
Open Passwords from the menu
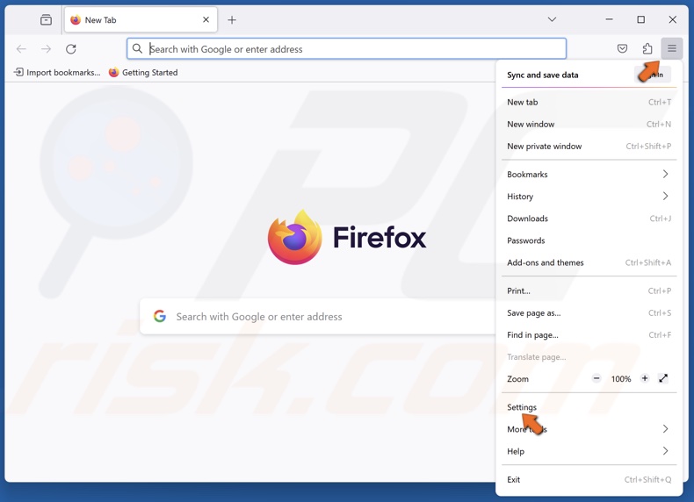coord(589,240)
